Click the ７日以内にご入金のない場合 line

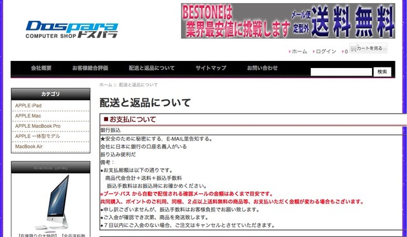(x=188, y=226)
